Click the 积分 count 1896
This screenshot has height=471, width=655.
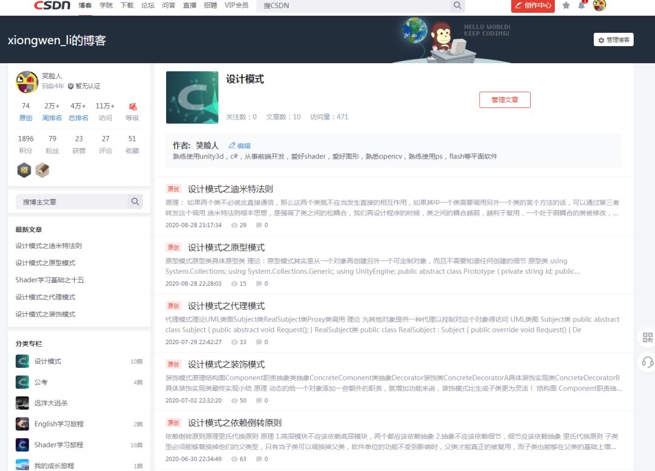pos(25,139)
